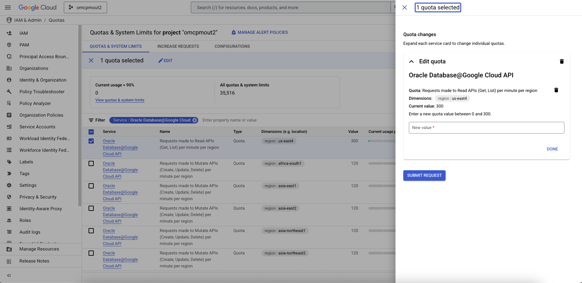Toggle the select-all header checkbox

pos(91,132)
